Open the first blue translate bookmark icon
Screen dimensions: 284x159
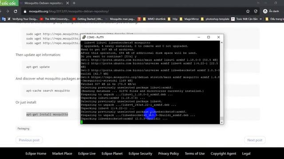[x=4, y=19]
